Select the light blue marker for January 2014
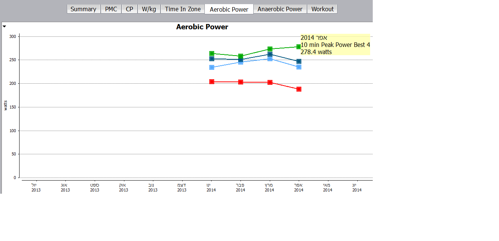 point(212,68)
